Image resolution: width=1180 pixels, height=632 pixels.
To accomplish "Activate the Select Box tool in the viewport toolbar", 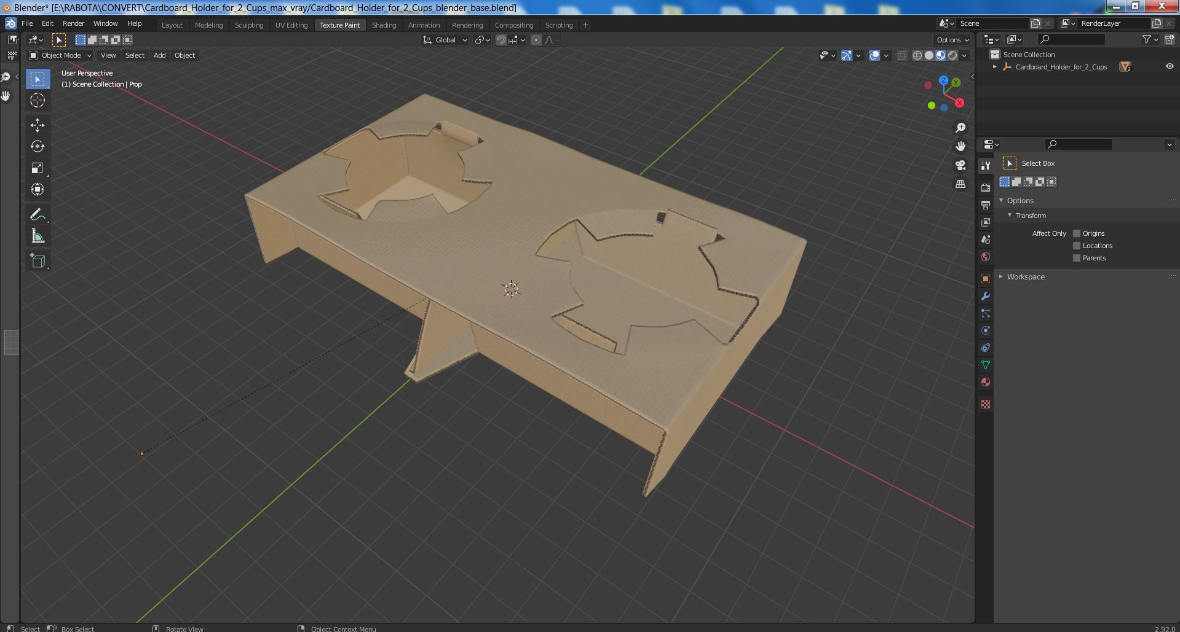I will point(38,79).
